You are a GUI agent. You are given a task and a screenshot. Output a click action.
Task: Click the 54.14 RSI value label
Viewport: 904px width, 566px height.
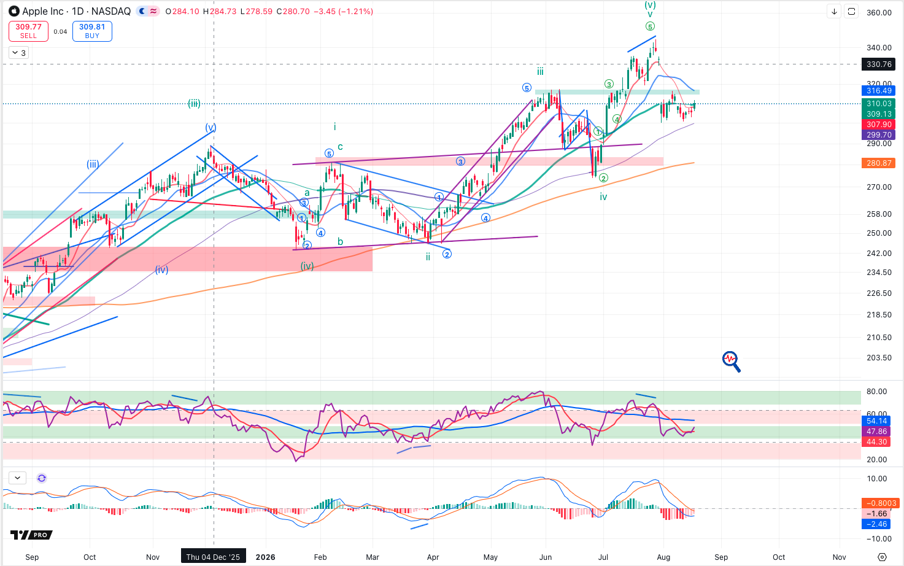(x=877, y=421)
